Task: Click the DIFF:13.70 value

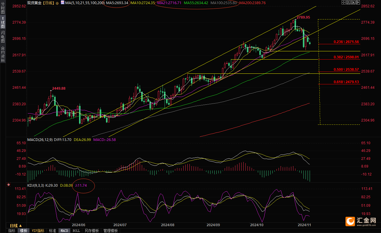Action: (62, 140)
